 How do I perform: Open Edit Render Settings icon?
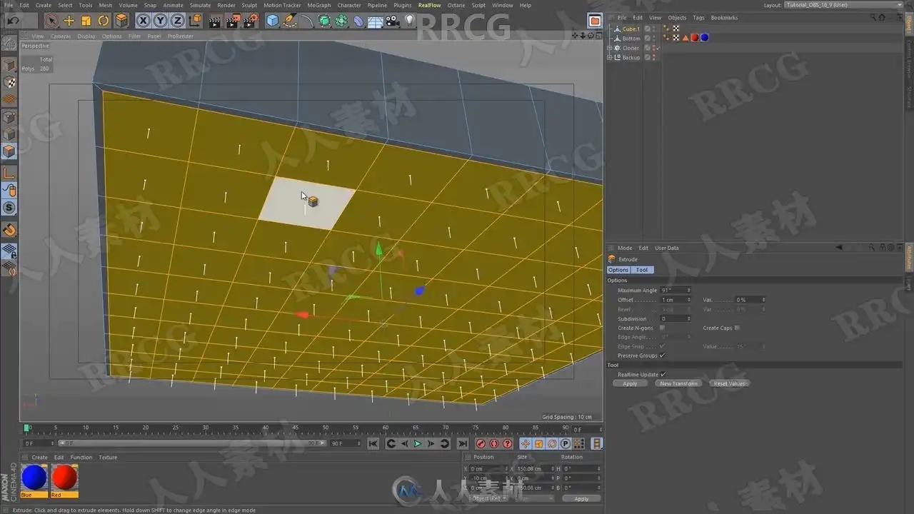point(250,21)
